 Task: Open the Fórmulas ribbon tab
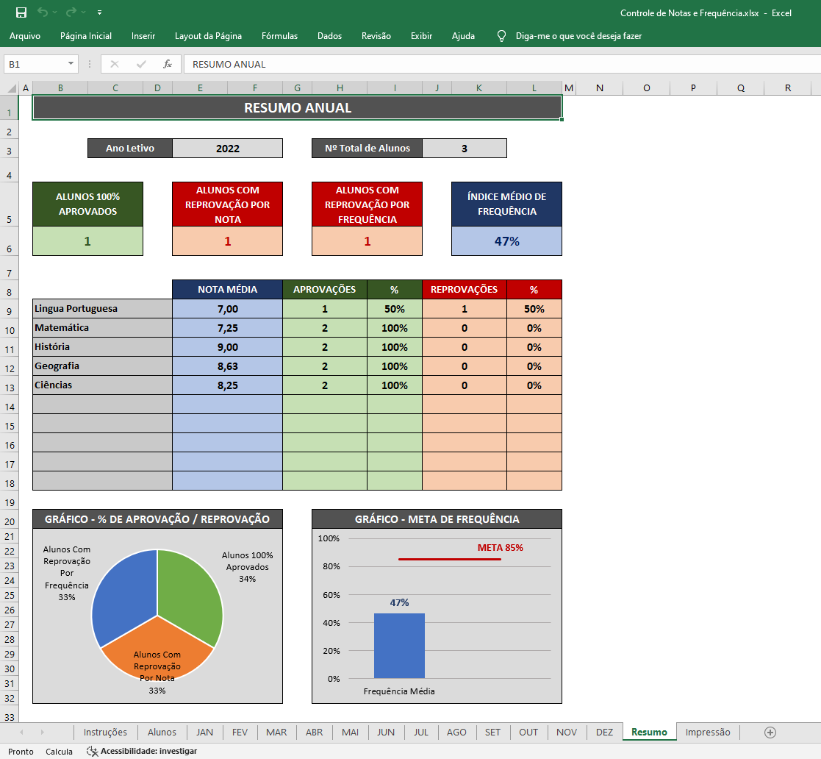point(279,35)
